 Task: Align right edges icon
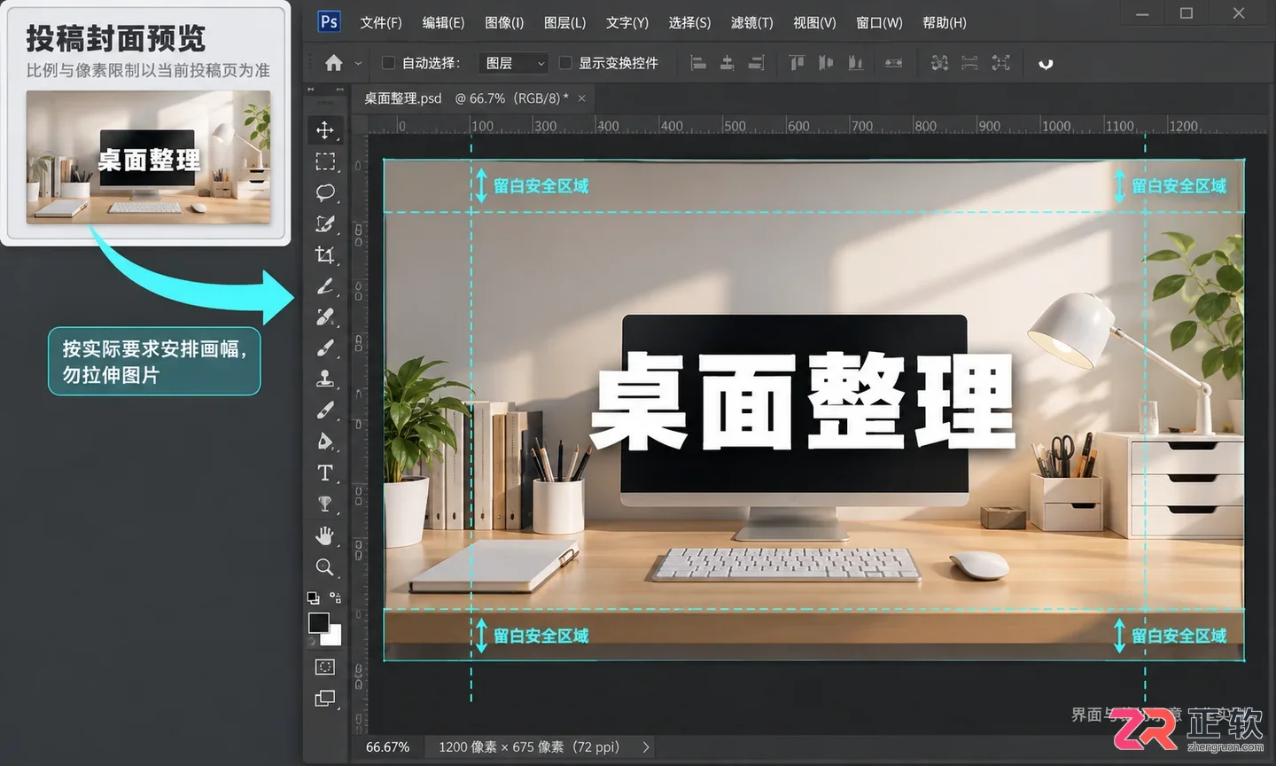756,63
